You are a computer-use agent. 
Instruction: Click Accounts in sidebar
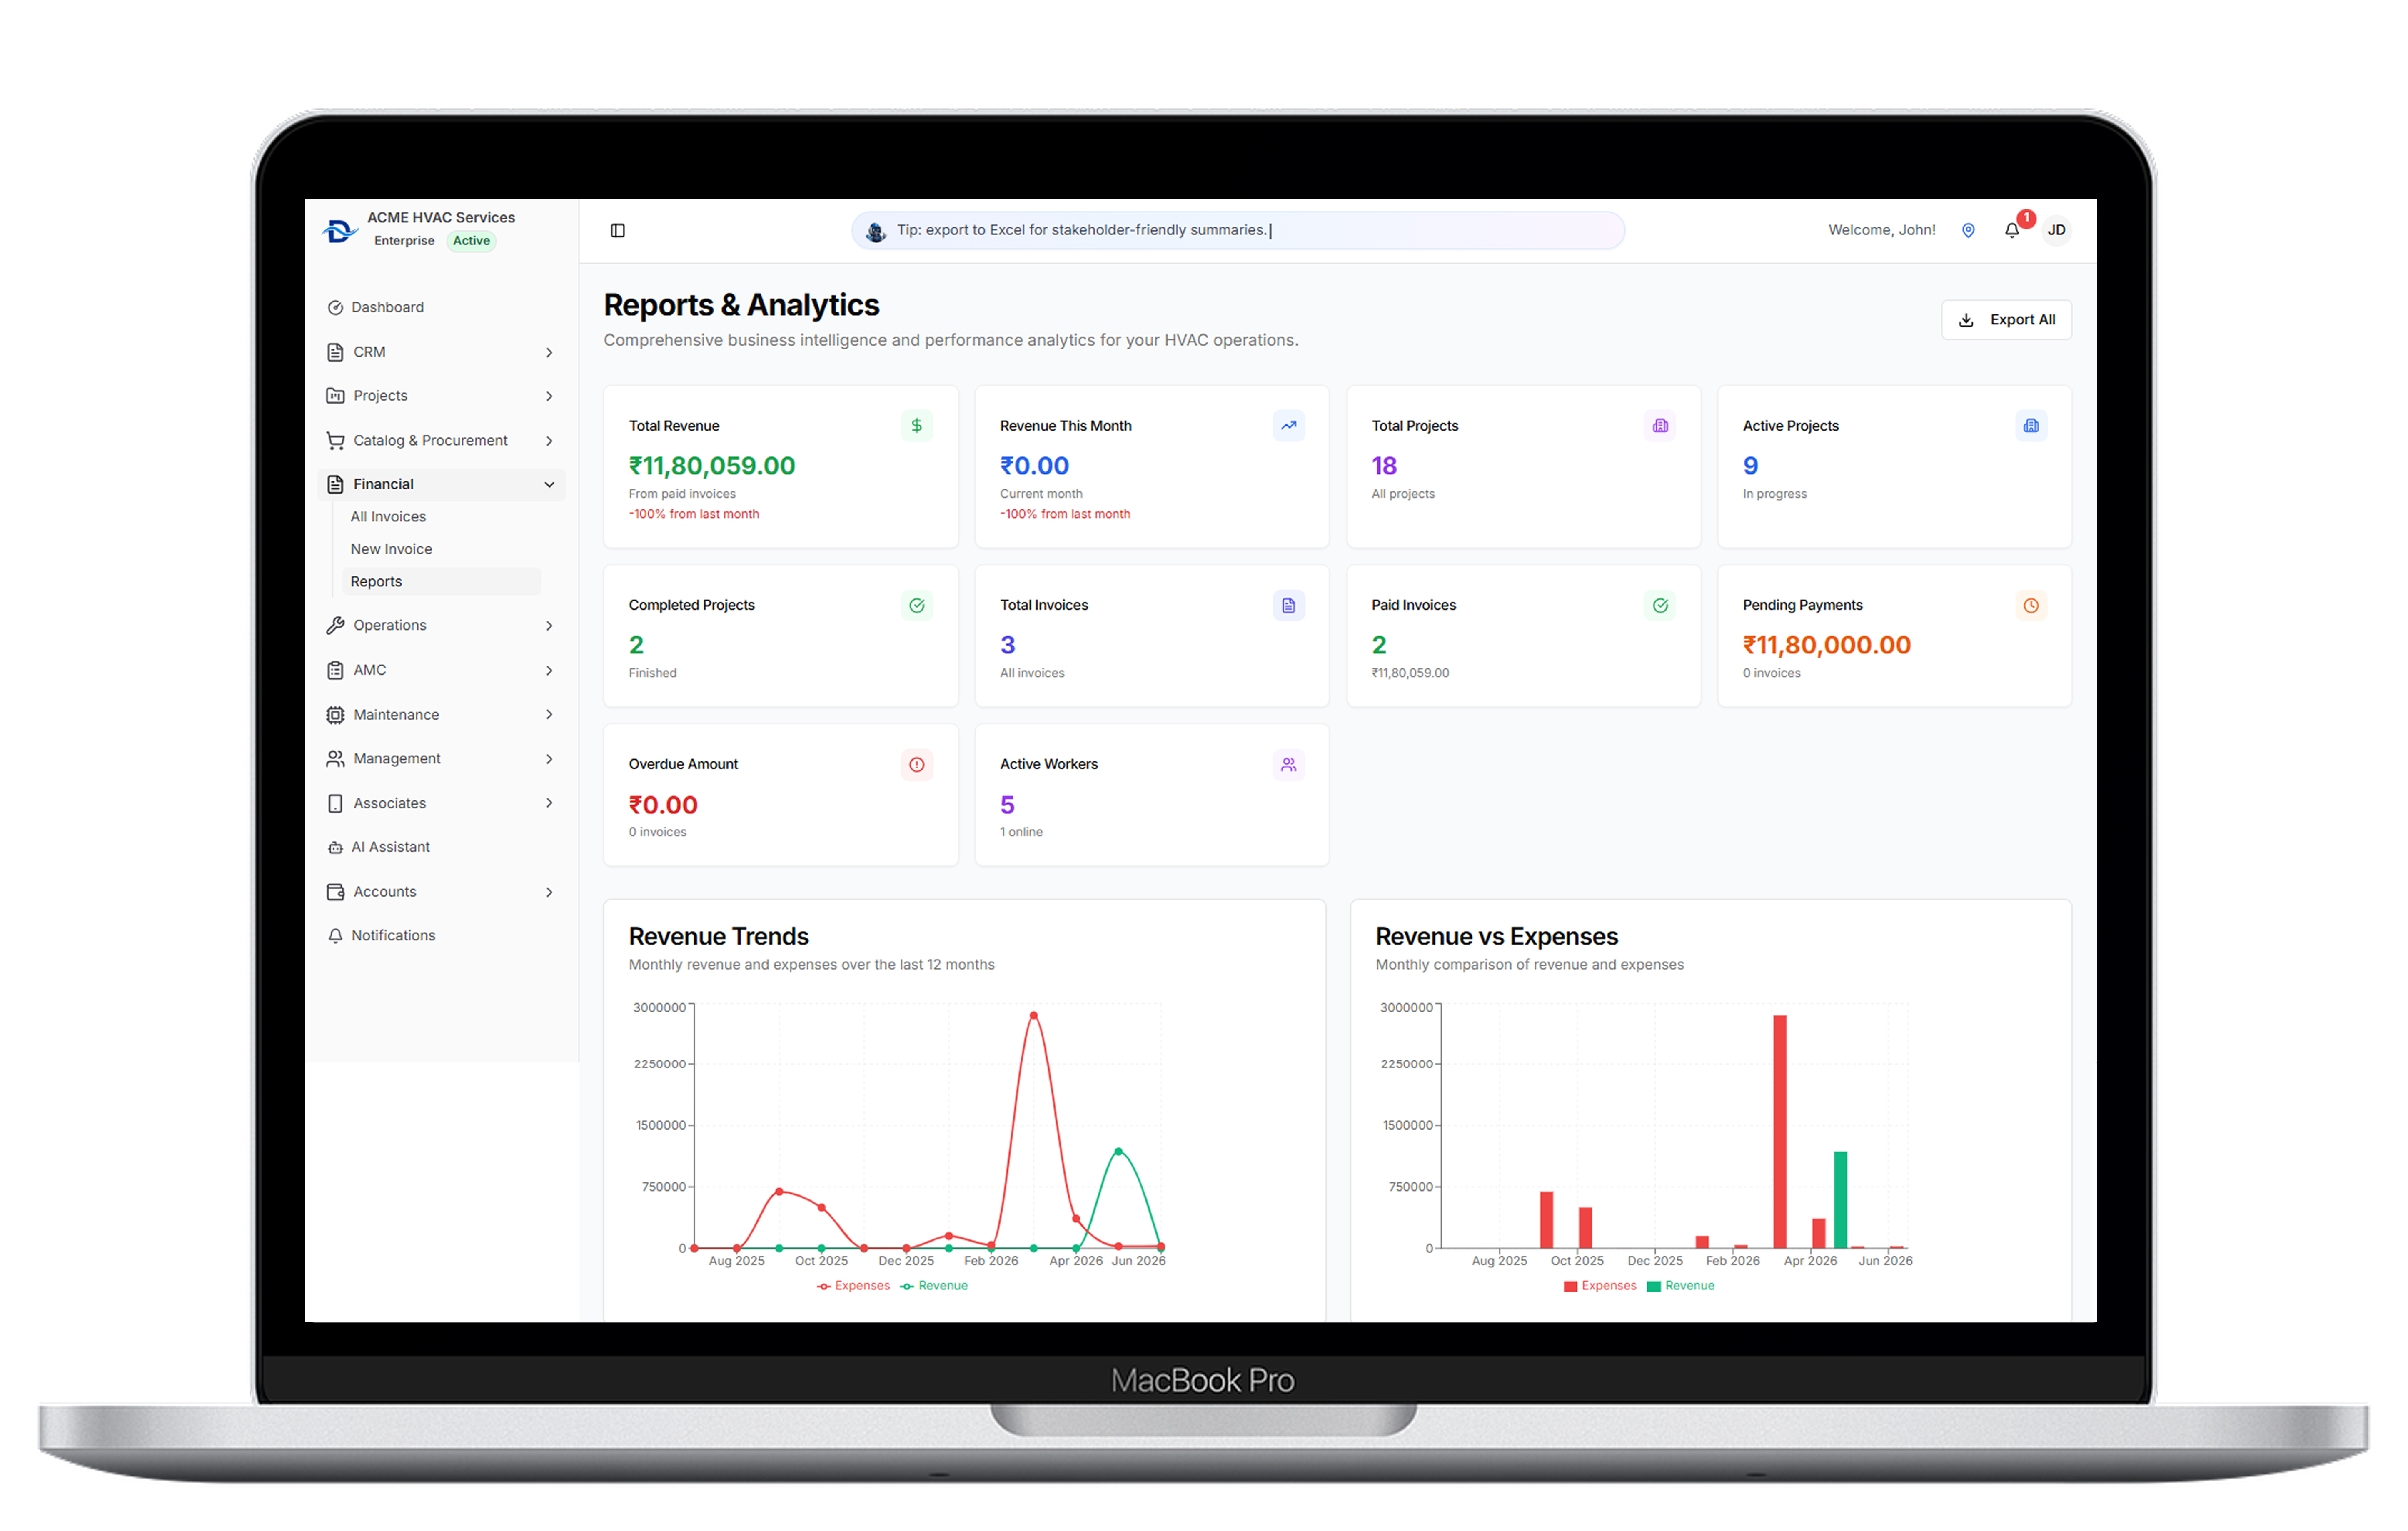point(384,892)
